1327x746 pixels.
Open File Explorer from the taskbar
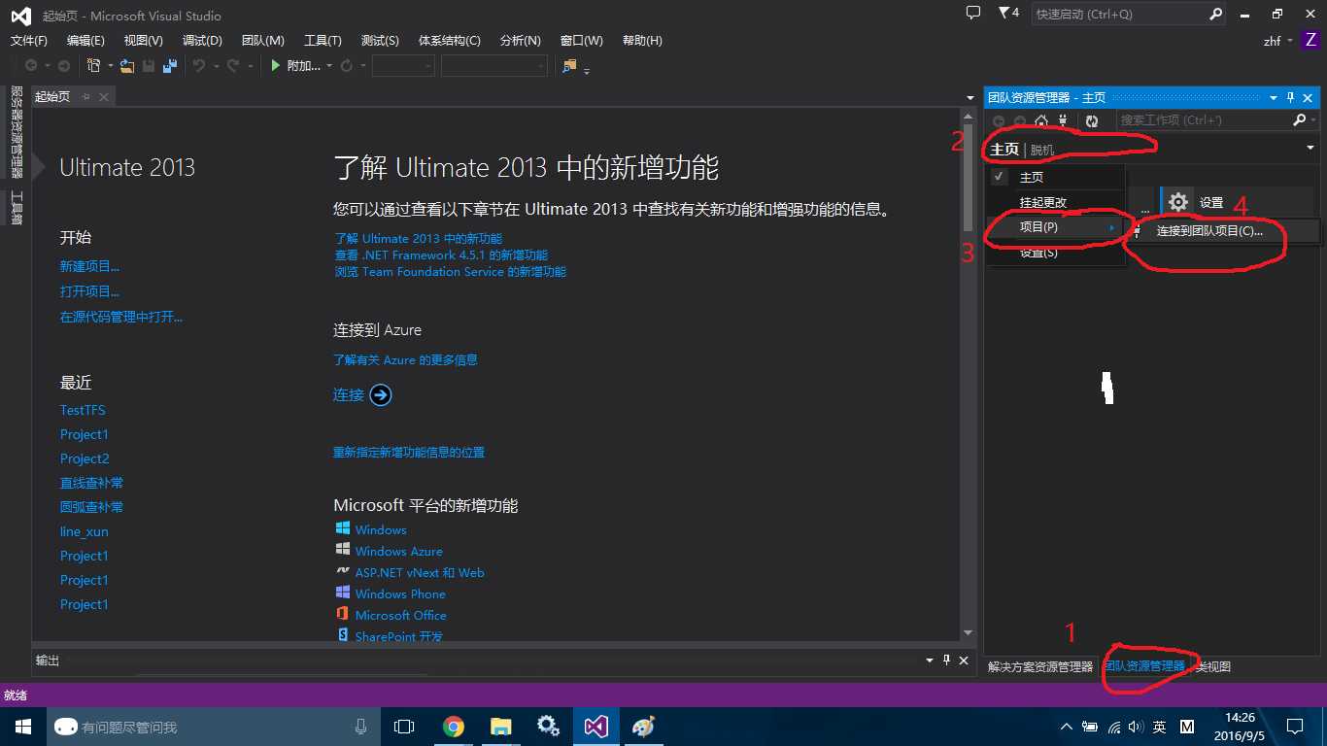pos(500,727)
